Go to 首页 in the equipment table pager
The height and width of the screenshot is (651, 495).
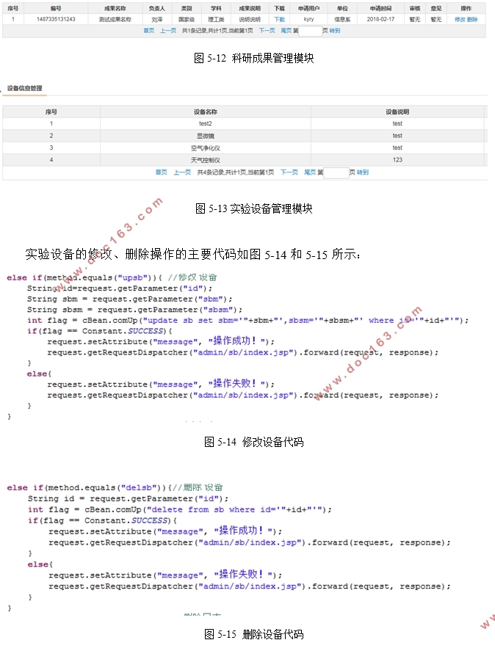tap(162, 172)
